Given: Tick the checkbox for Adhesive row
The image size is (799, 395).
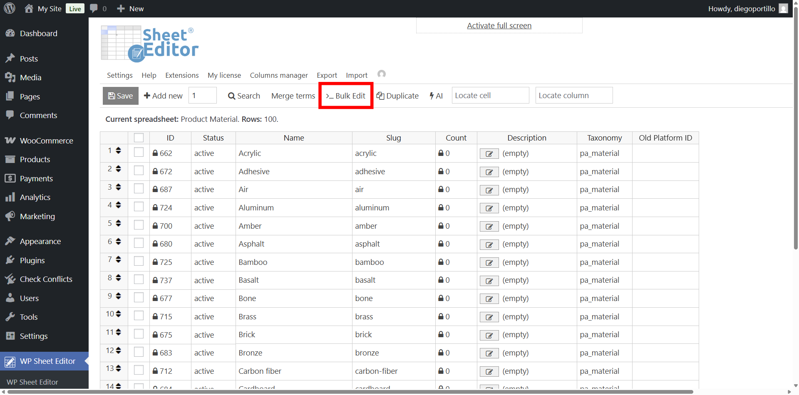Looking at the screenshot, I should click(139, 171).
